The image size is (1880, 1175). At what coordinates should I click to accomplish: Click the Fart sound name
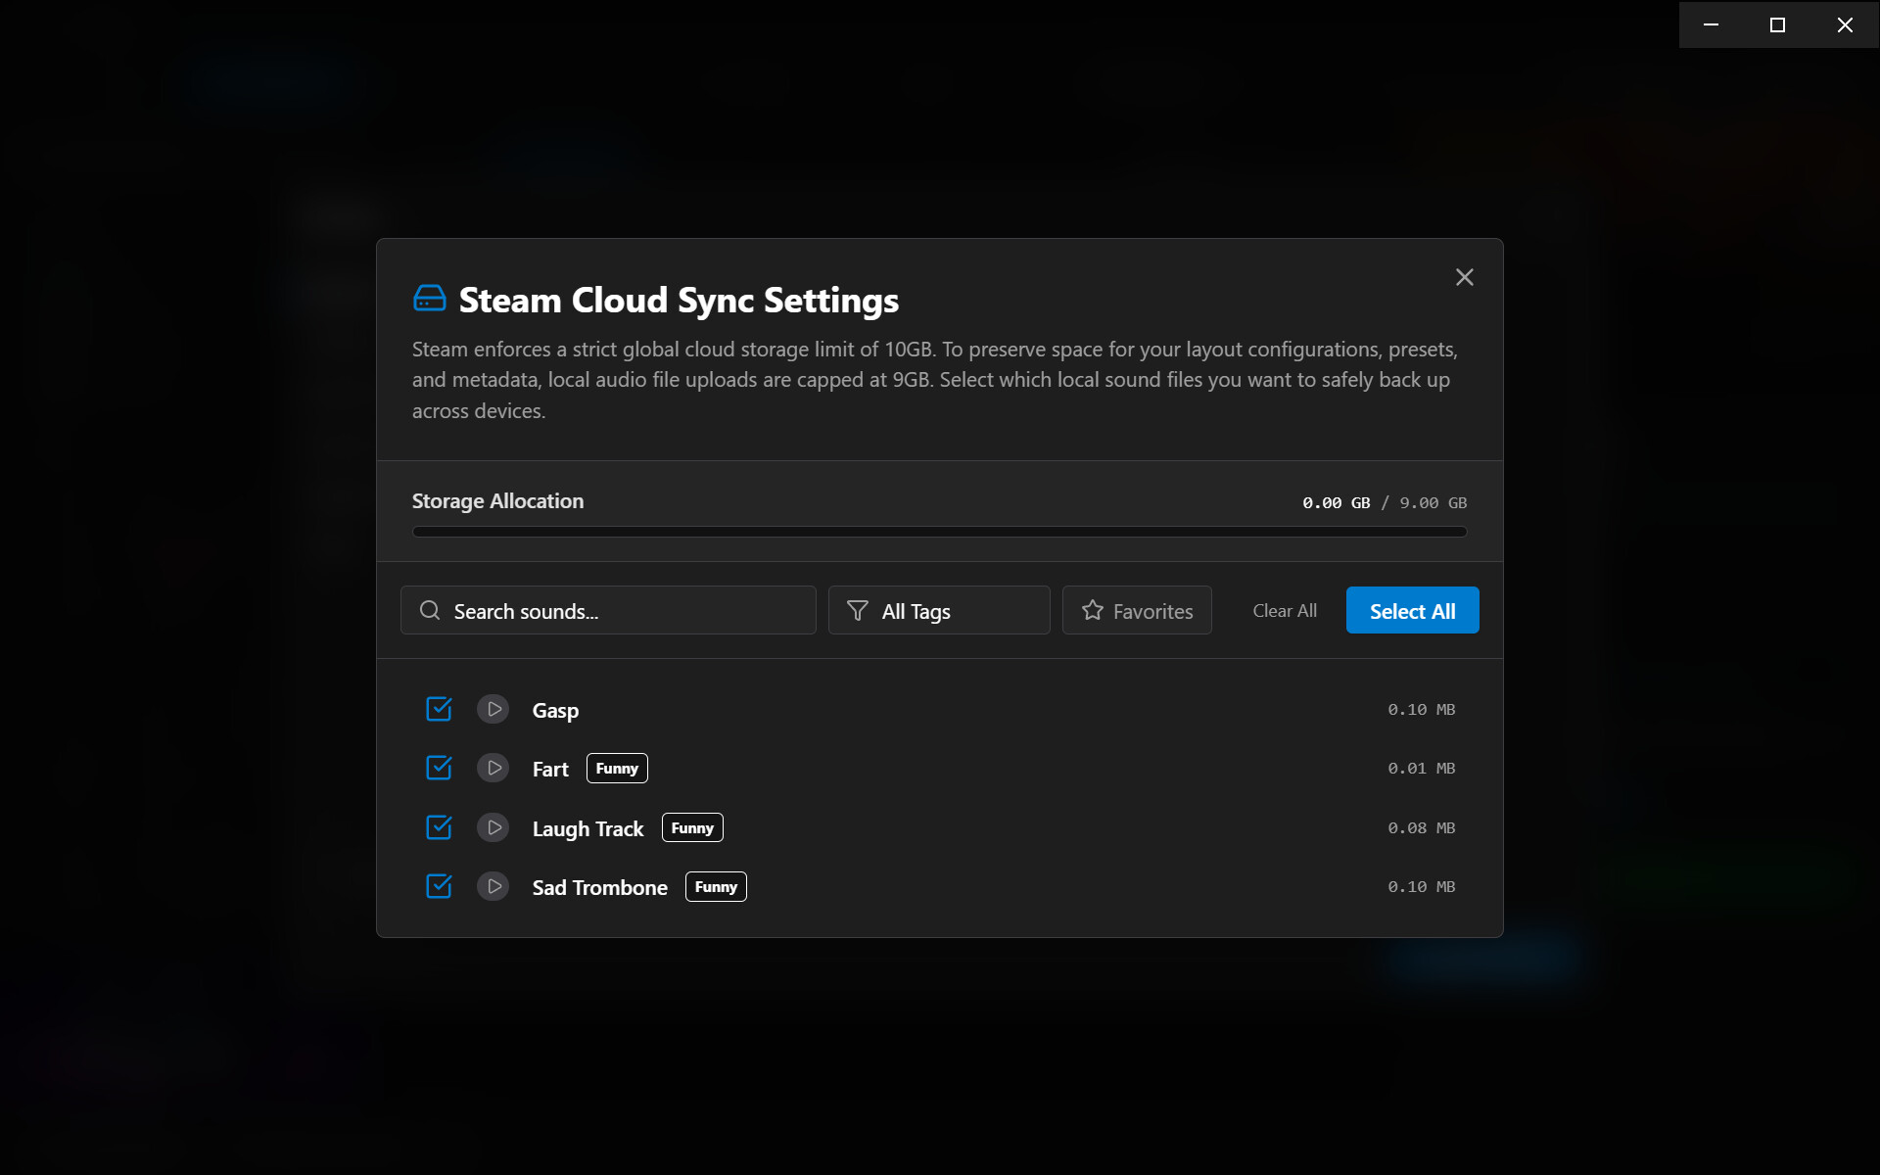click(550, 770)
